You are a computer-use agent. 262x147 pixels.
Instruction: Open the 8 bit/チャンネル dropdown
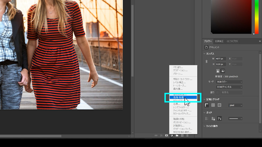pyautogui.click(x=229, y=87)
